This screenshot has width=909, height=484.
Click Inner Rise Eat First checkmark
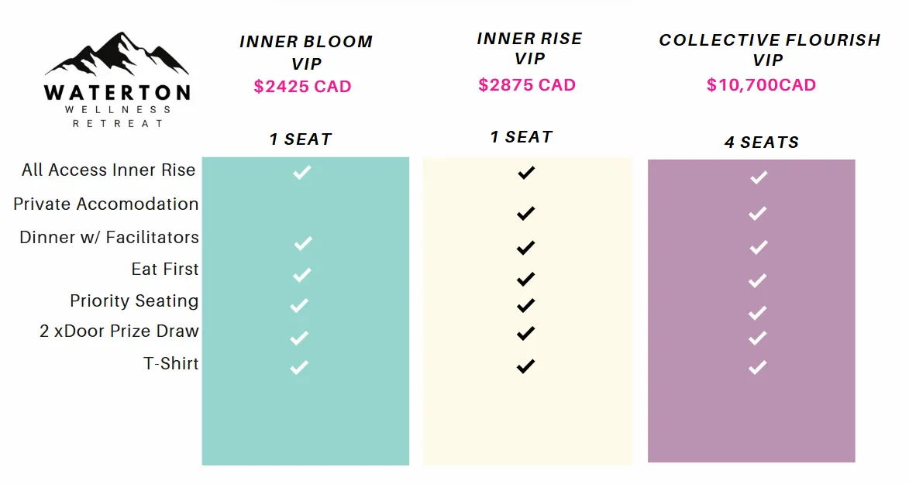526,279
